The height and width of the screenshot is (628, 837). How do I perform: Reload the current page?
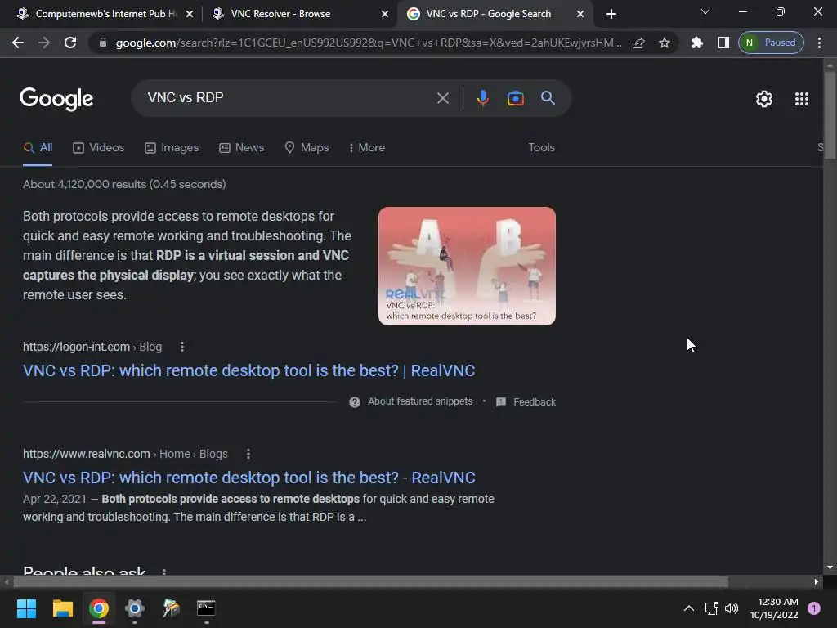pyautogui.click(x=70, y=43)
